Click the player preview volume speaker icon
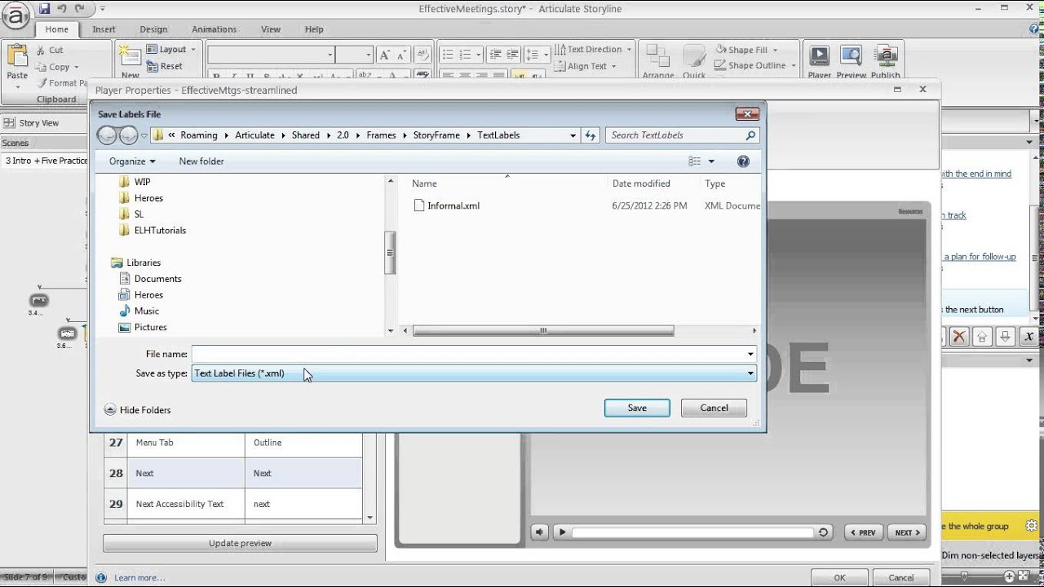Viewport: 1044px width, 587px height. tap(539, 532)
